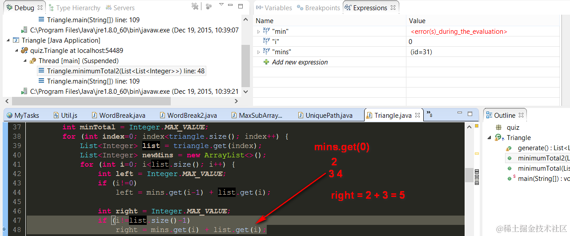This screenshot has height=236, width=570.
Task: Click the MyTasks tab globe icon
Action: pos(9,116)
